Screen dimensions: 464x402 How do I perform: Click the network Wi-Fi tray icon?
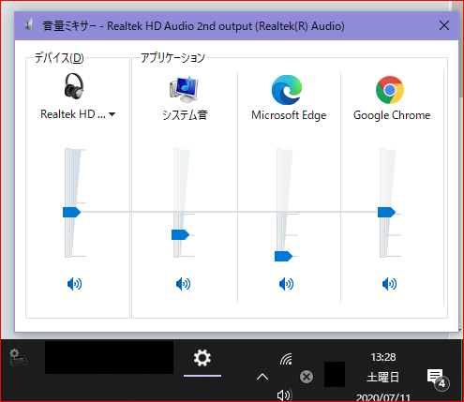286,359
